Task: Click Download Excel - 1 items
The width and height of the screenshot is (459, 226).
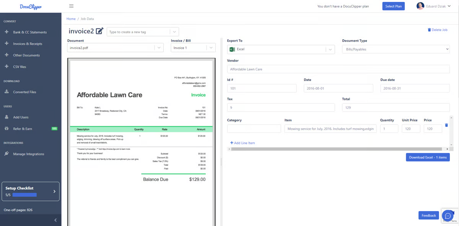Action: (x=428, y=157)
